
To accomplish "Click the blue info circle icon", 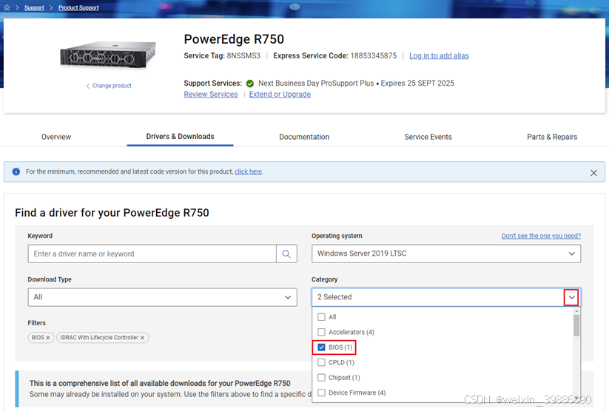I will [16, 171].
